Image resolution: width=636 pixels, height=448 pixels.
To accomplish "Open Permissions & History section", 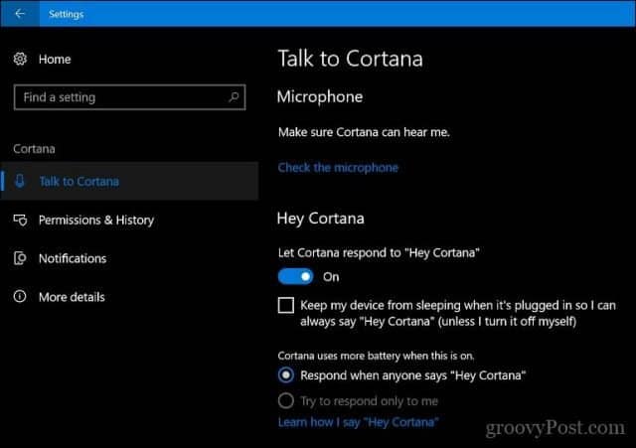I will (96, 221).
